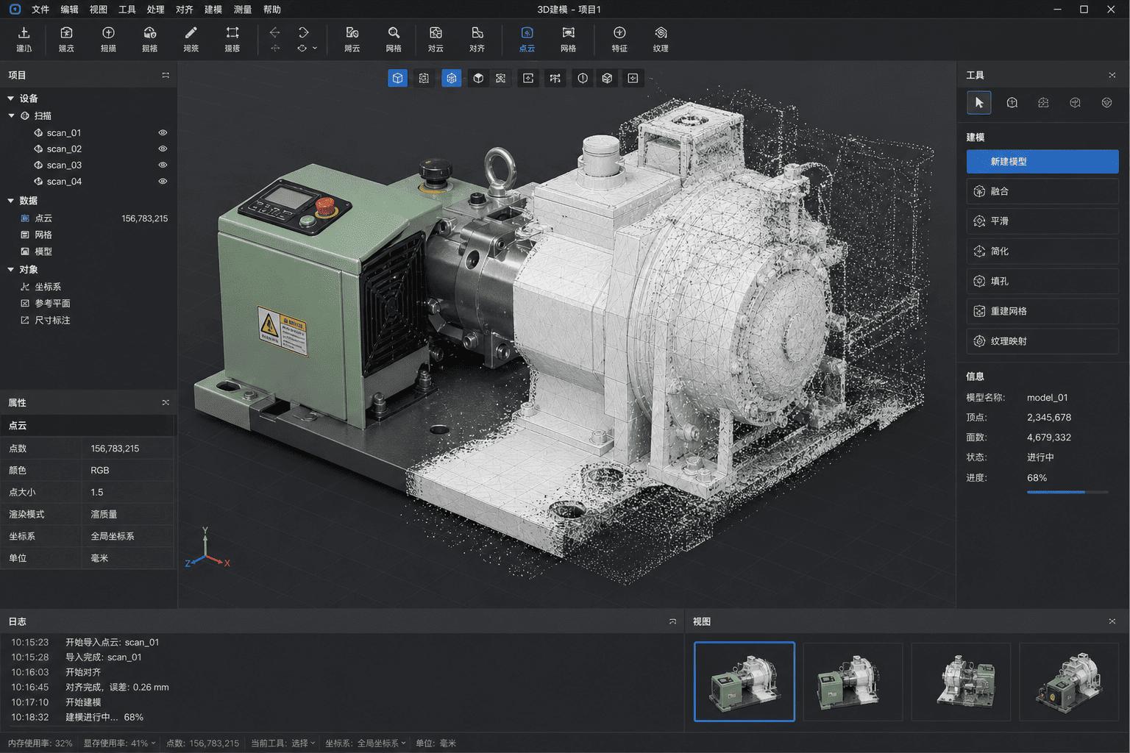The image size is (1130, 753).
Task: Click the solid shaded cube viewport icon
Action: [478, 78]
